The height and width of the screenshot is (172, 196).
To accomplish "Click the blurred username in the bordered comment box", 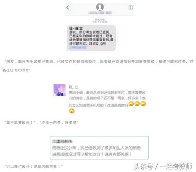I will tap(62, 141).
